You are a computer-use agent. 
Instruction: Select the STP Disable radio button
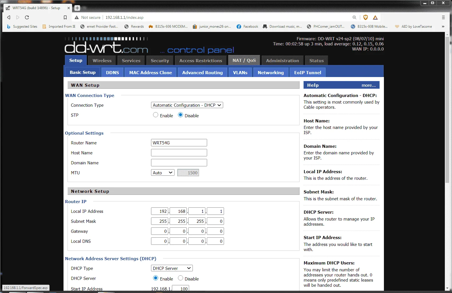pos(181,115)
